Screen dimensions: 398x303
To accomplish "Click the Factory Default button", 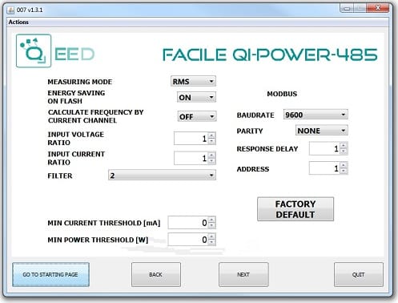I will coord(295,209).
